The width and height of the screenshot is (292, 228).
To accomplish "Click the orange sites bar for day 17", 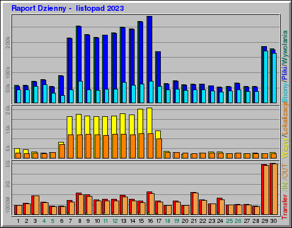I will (x=159, y=148).
